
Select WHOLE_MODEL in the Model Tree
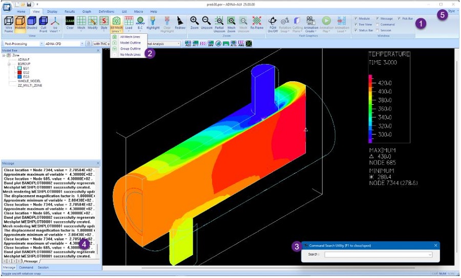(x=29, y=81)
